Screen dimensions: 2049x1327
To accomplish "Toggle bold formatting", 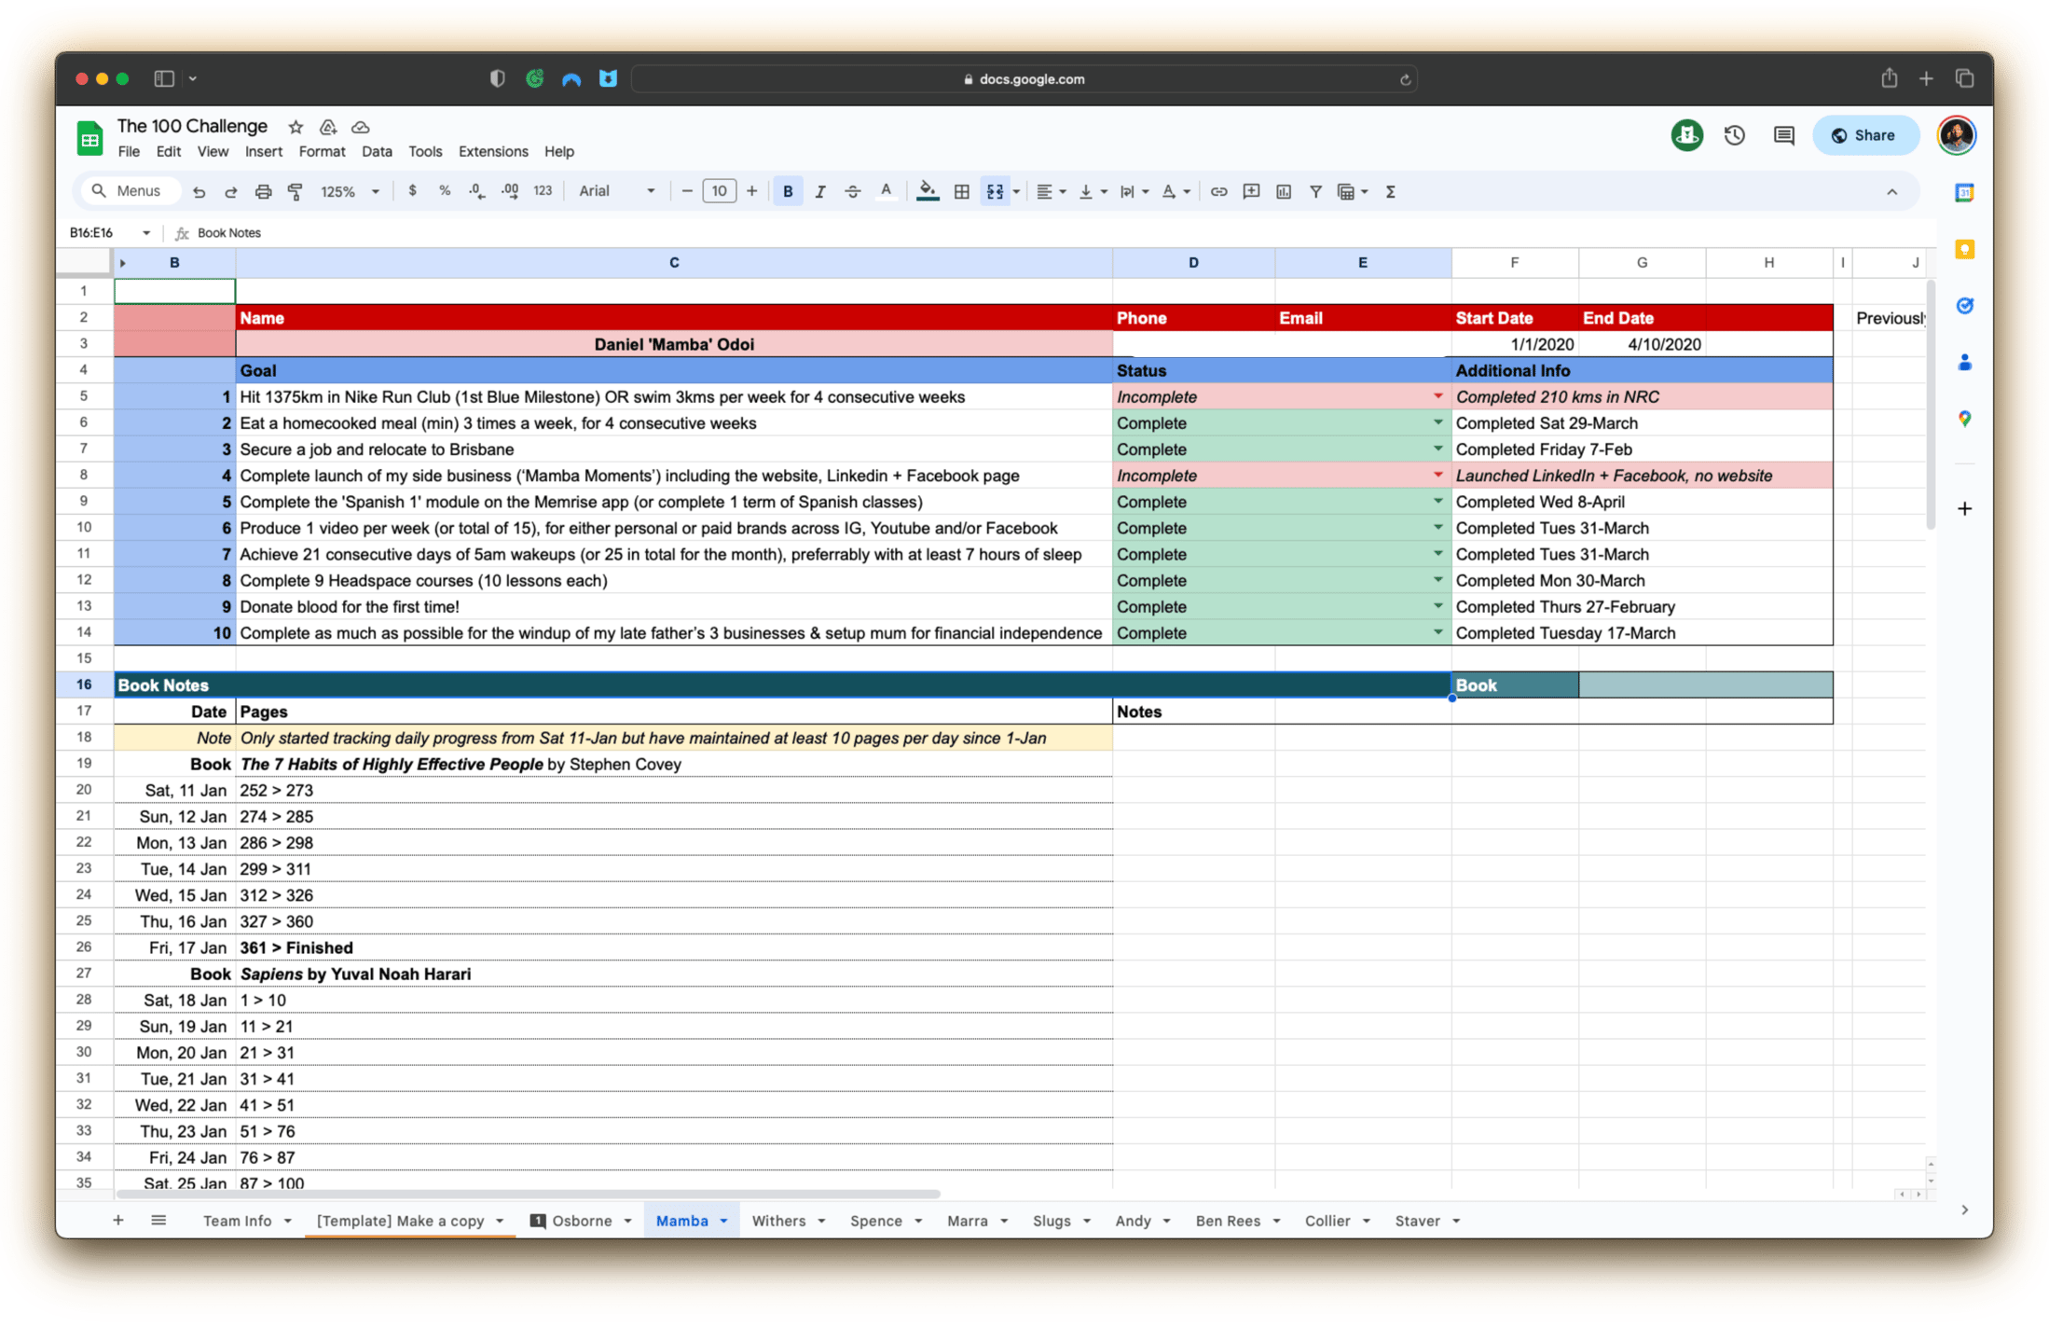I will [788, 191].
